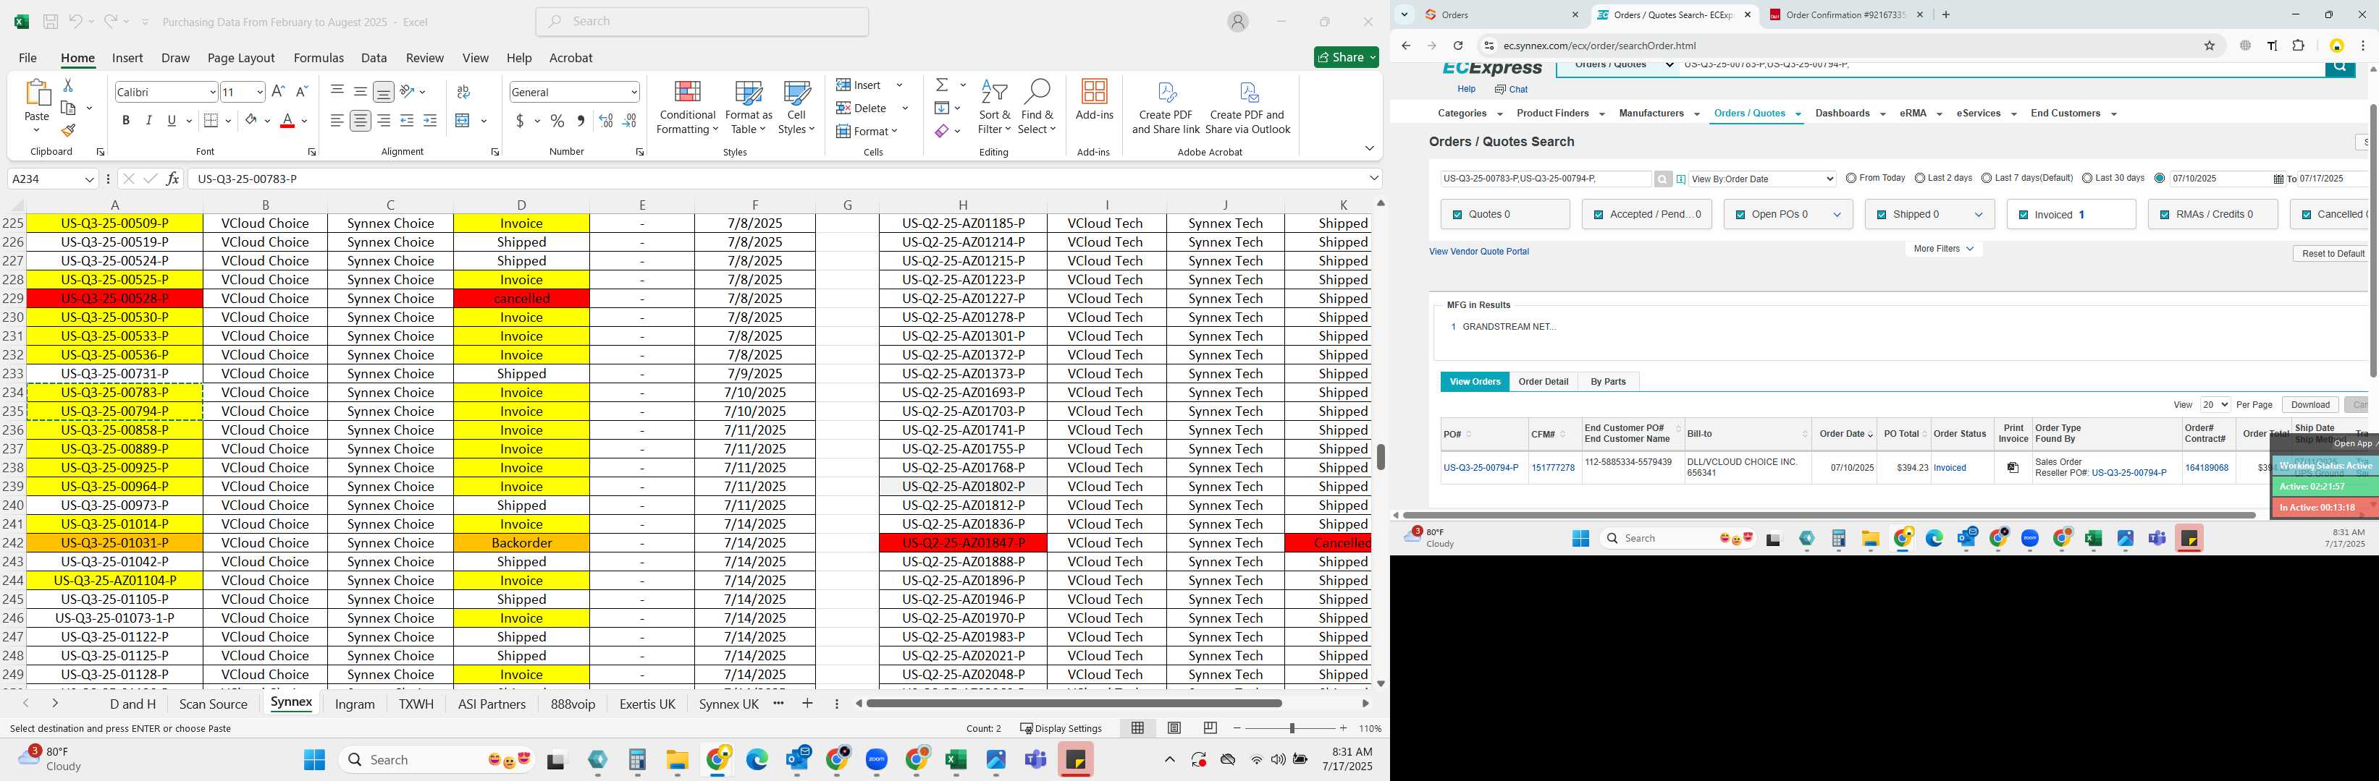Open File Explorer from lower taskbar

677,759
